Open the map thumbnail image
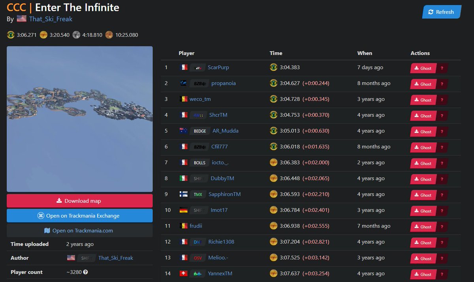This screenshot has width=474, height=282. [x=80, y=119]
